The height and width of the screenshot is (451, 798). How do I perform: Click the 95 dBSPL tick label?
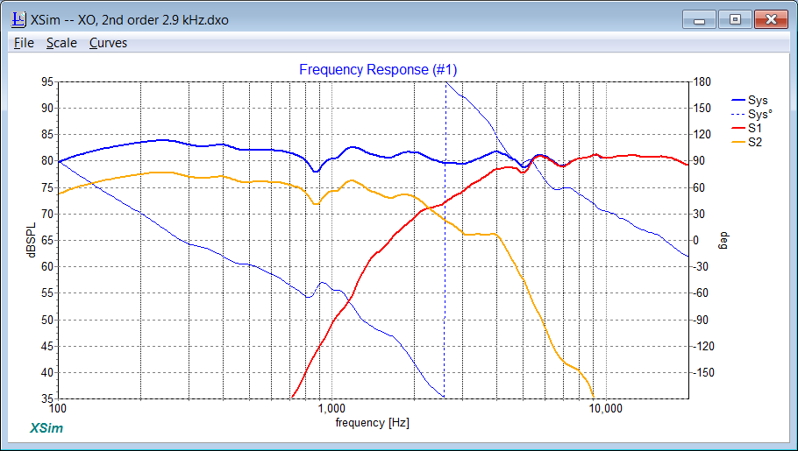pyautogui.click(x=47, y=81)
